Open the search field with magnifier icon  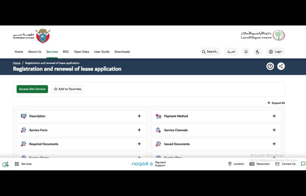tap(210, 52)
